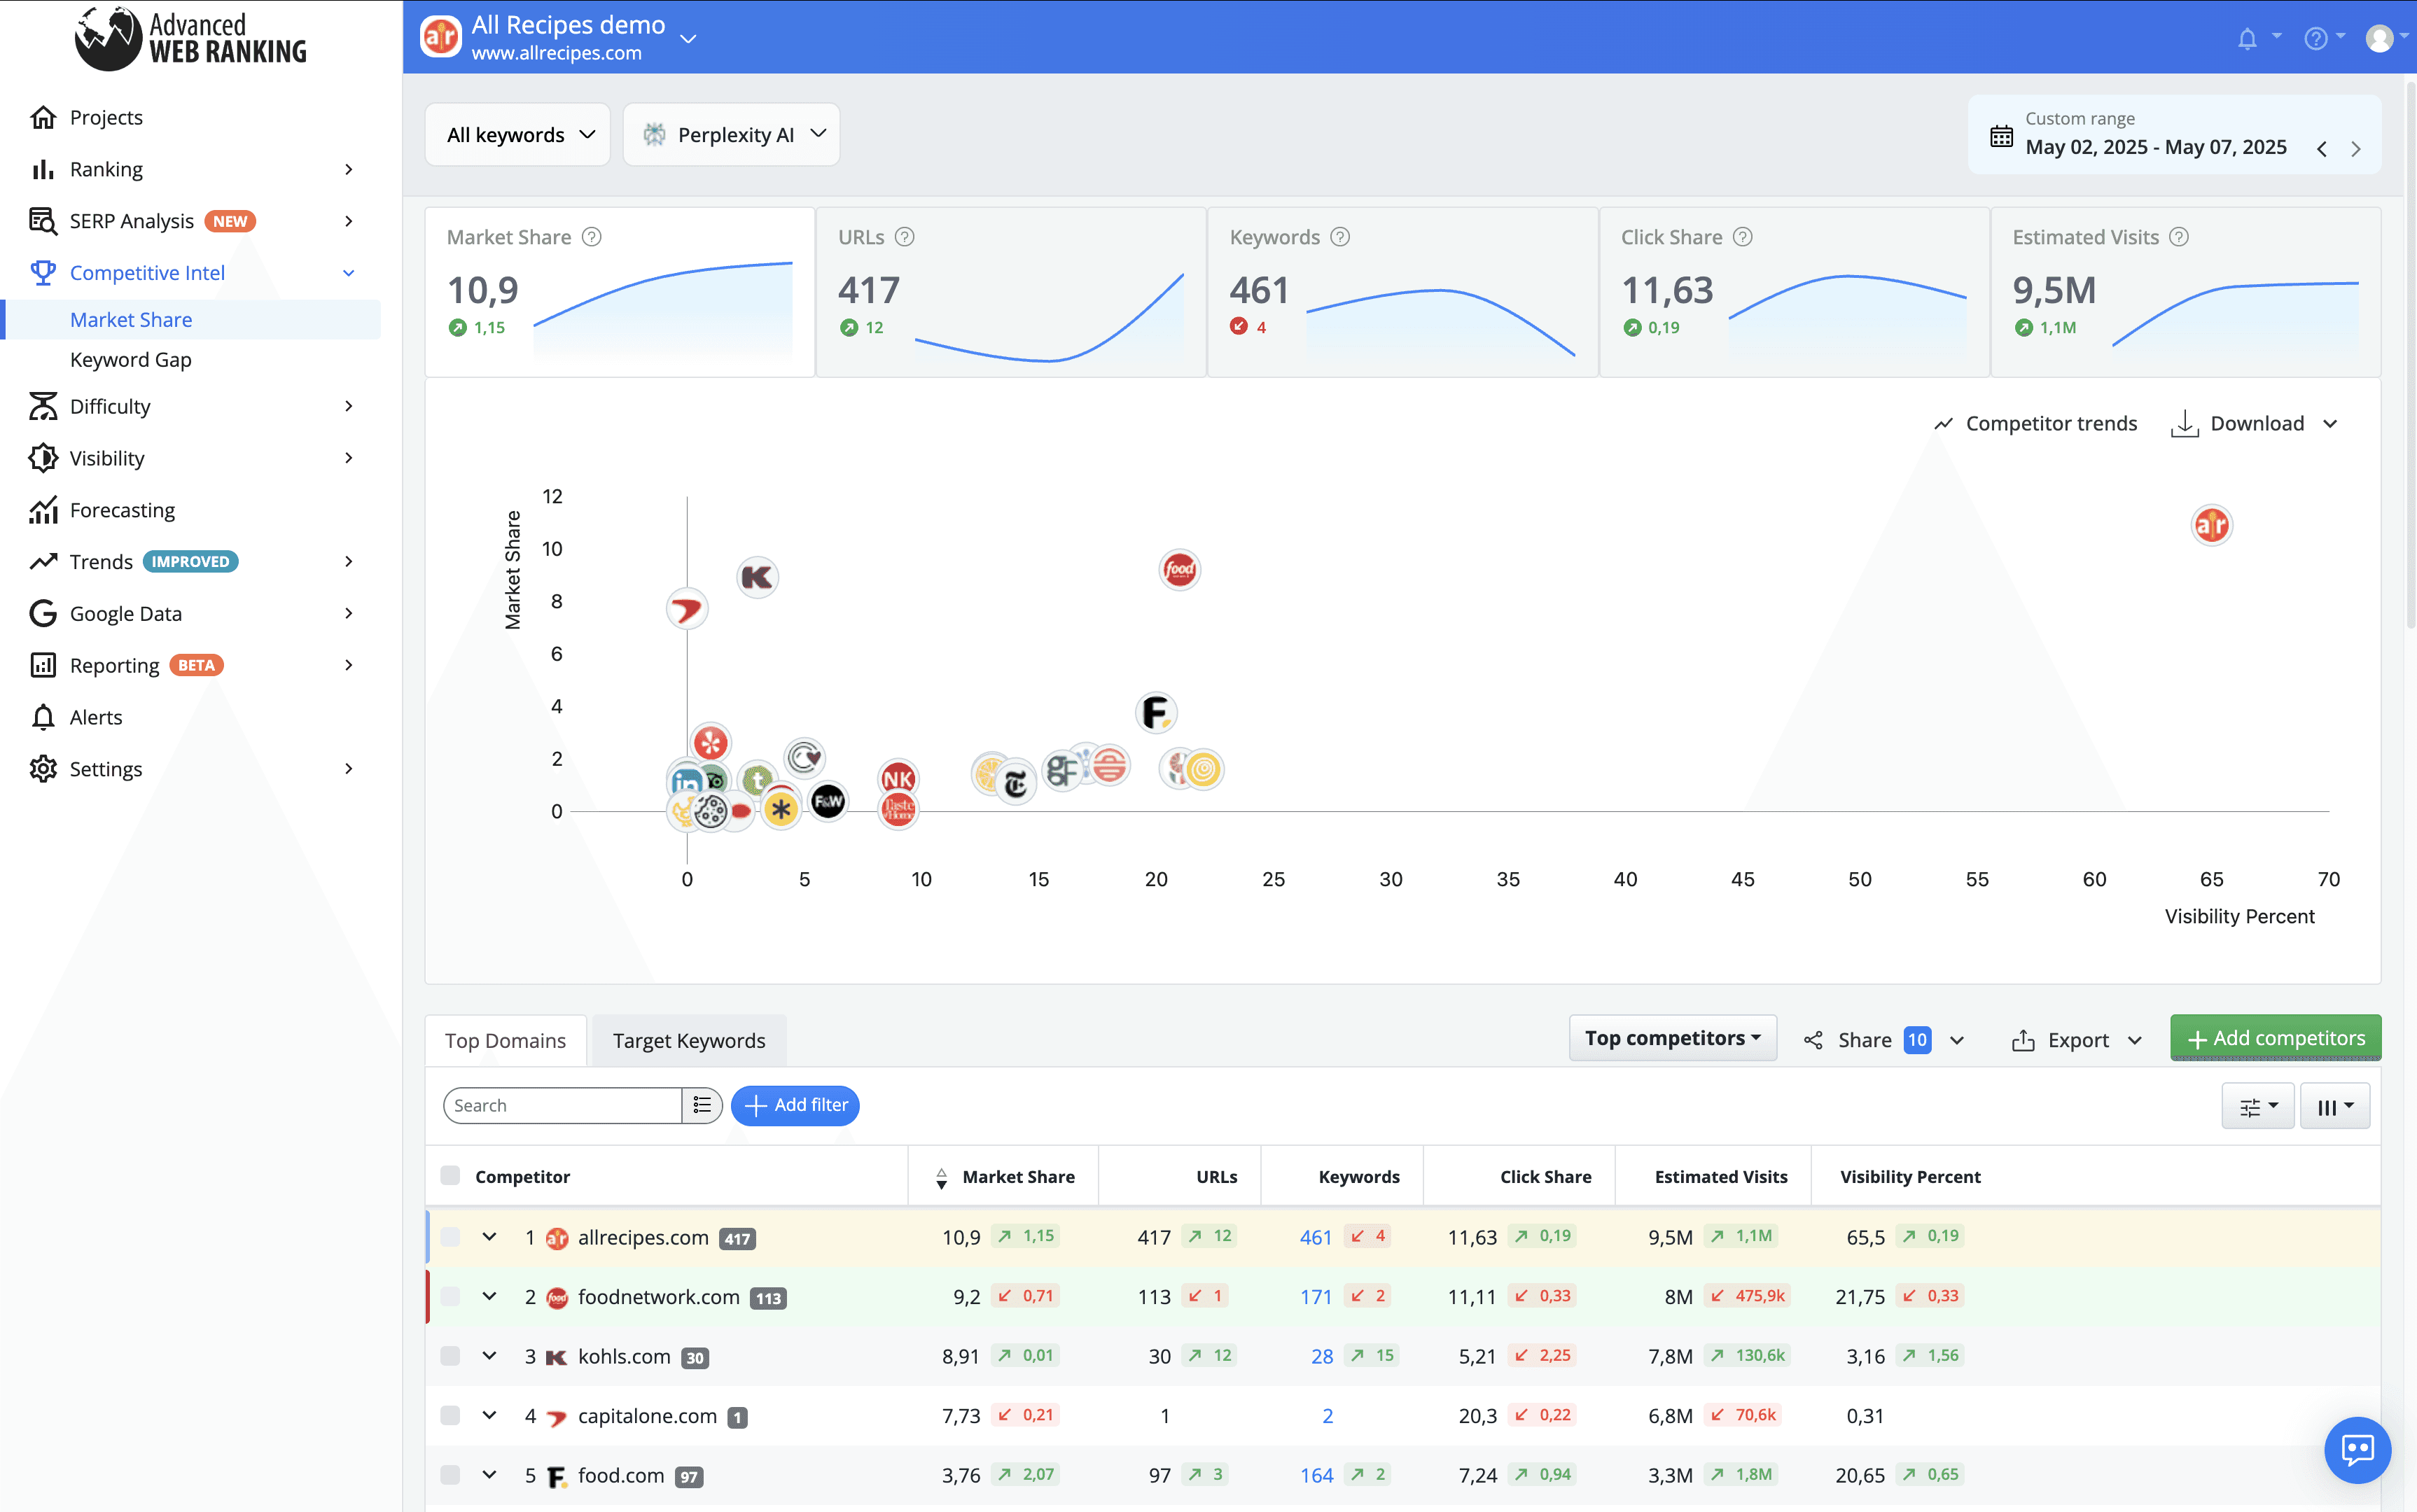This screenshot has width=2417, height=1512.
Task: Switch to the Target Keywords tab
Action: tap(689, 1041)
